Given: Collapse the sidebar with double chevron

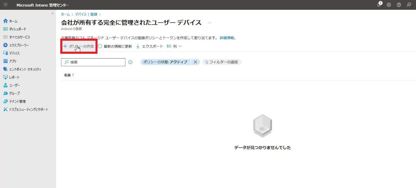Looking at the screenshot, I should (53, 13).
